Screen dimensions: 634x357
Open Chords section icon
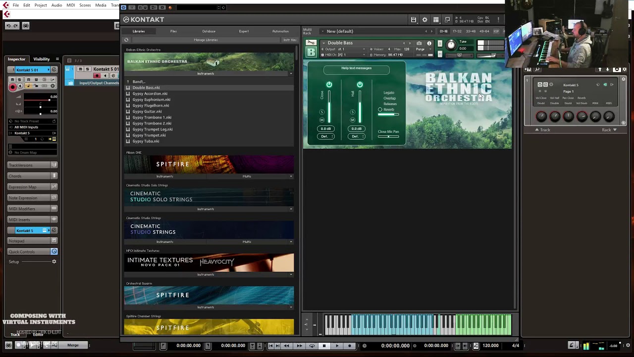tap(54, 176)
